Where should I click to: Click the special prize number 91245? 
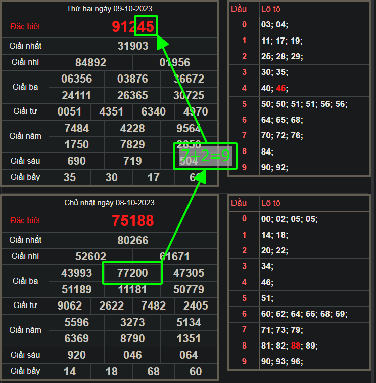pyautogui.click(x=133, y=27)
